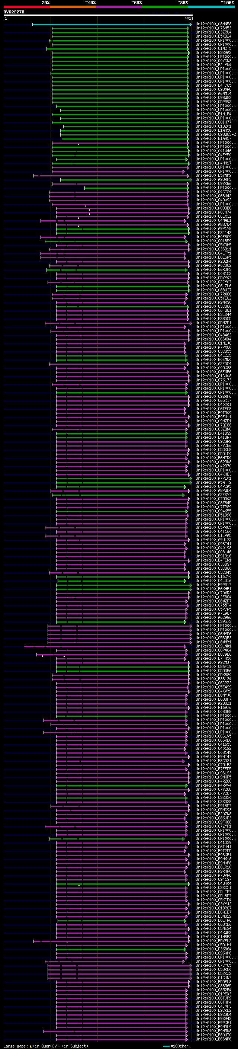Screen dimensions: 238x1049
Task: Select hit label UniRef100_C8Z845
Action: [x=213, y=503]
